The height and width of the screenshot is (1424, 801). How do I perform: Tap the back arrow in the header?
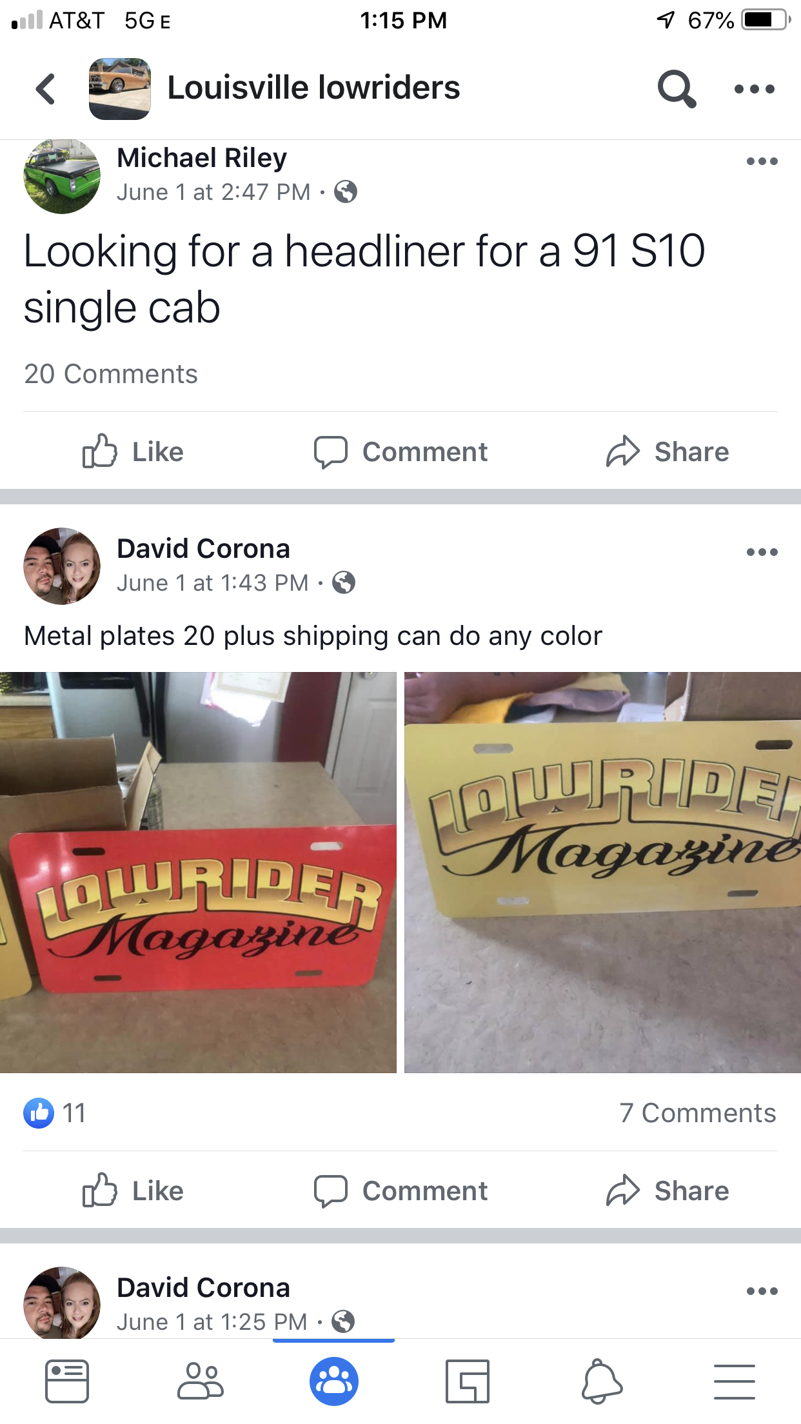[45, 88]
